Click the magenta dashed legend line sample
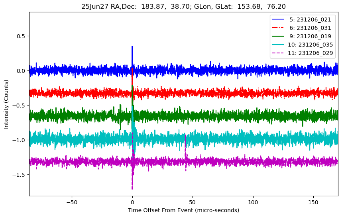The image size is (342, 217). point(278,53)
